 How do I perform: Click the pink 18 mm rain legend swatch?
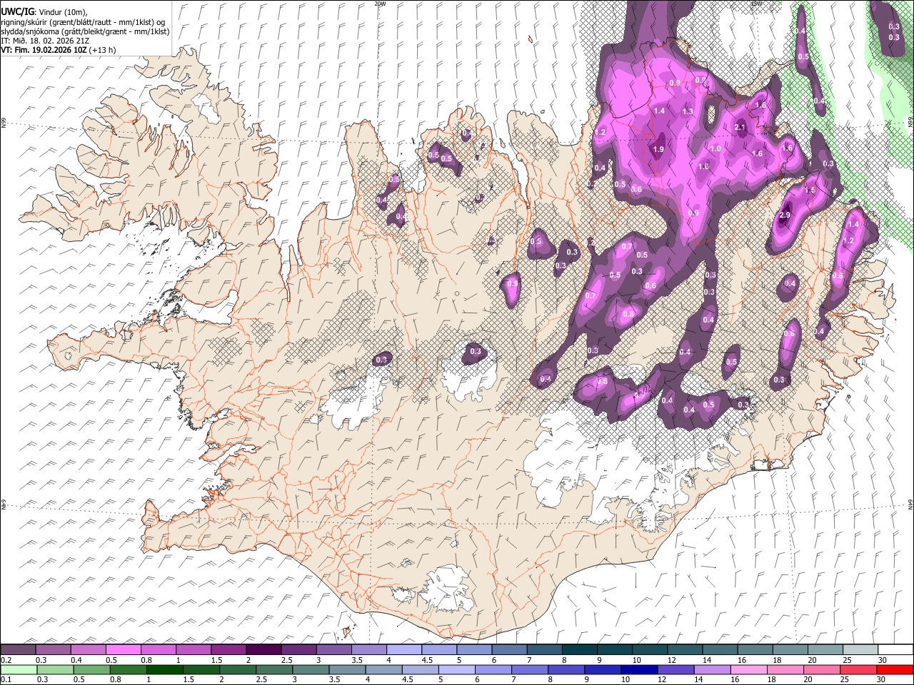point(784,670)
